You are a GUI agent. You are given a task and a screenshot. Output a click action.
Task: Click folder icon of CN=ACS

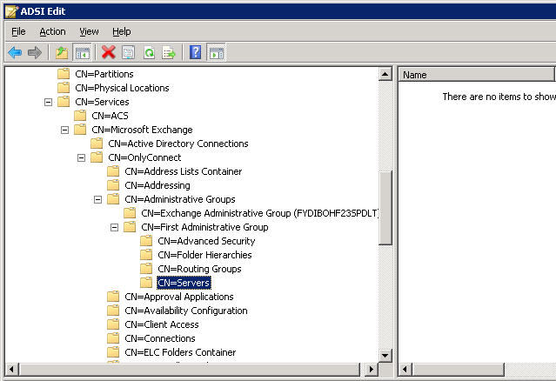(80, 116)
